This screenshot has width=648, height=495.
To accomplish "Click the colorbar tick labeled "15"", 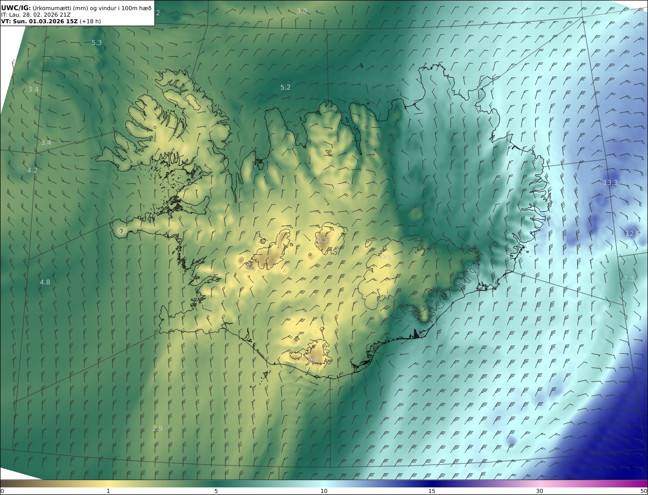I will pyautogui.click(x=432, y=491).
